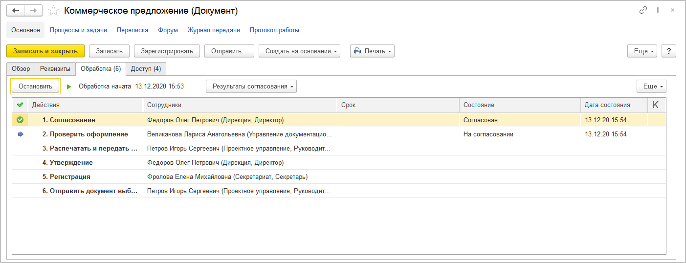Stop processing with the Остановить button

point(35,87)
